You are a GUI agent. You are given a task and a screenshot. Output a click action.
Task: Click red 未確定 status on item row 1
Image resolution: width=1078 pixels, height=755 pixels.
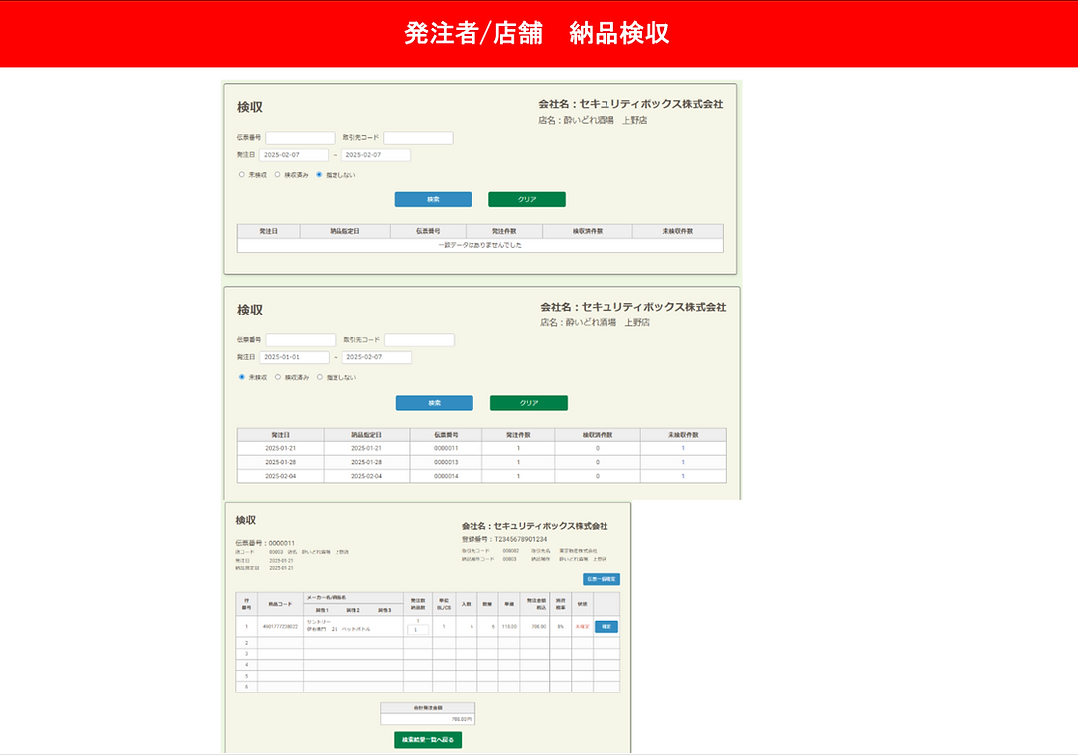[x=583, y=627]
